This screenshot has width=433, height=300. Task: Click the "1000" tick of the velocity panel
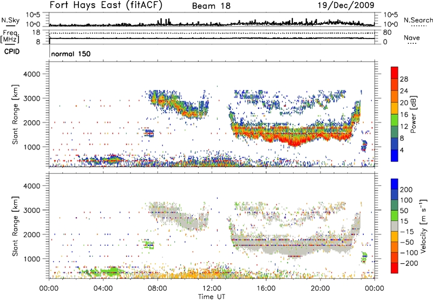[31, 259]
